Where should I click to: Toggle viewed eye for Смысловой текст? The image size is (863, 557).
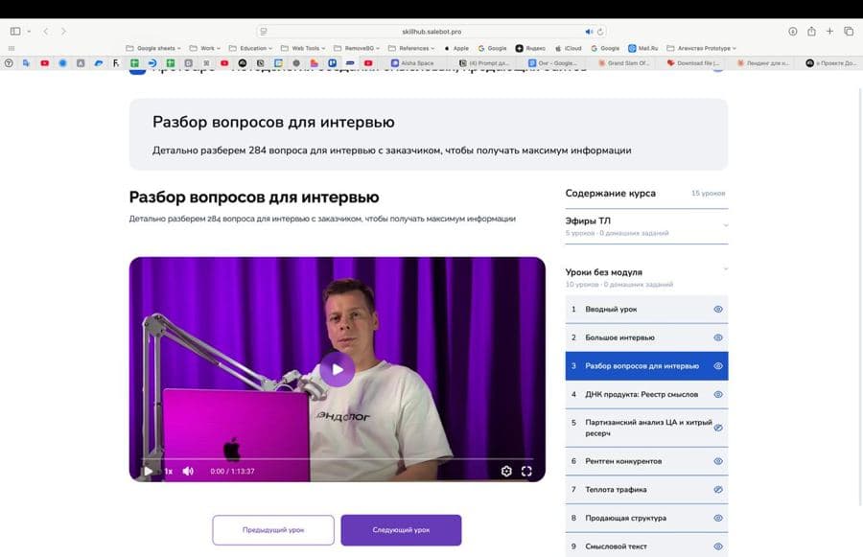[x=718, y=546]
